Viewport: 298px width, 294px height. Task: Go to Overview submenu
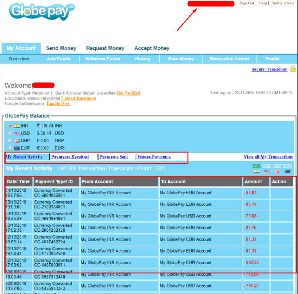(x=19, y=59)
